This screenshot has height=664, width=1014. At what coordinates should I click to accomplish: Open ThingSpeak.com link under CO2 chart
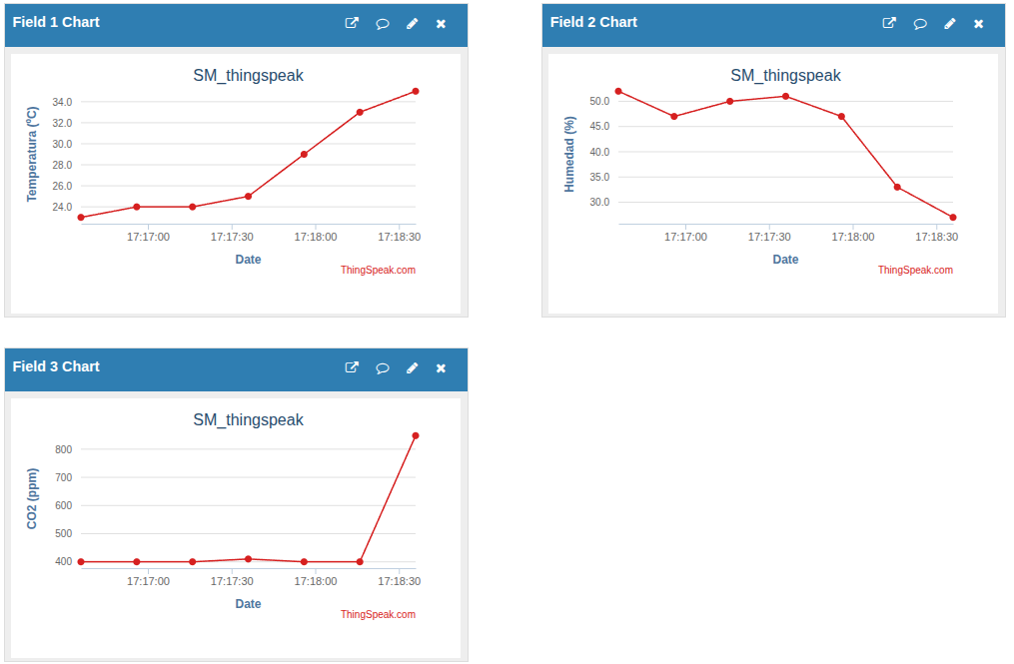point(378,614)
